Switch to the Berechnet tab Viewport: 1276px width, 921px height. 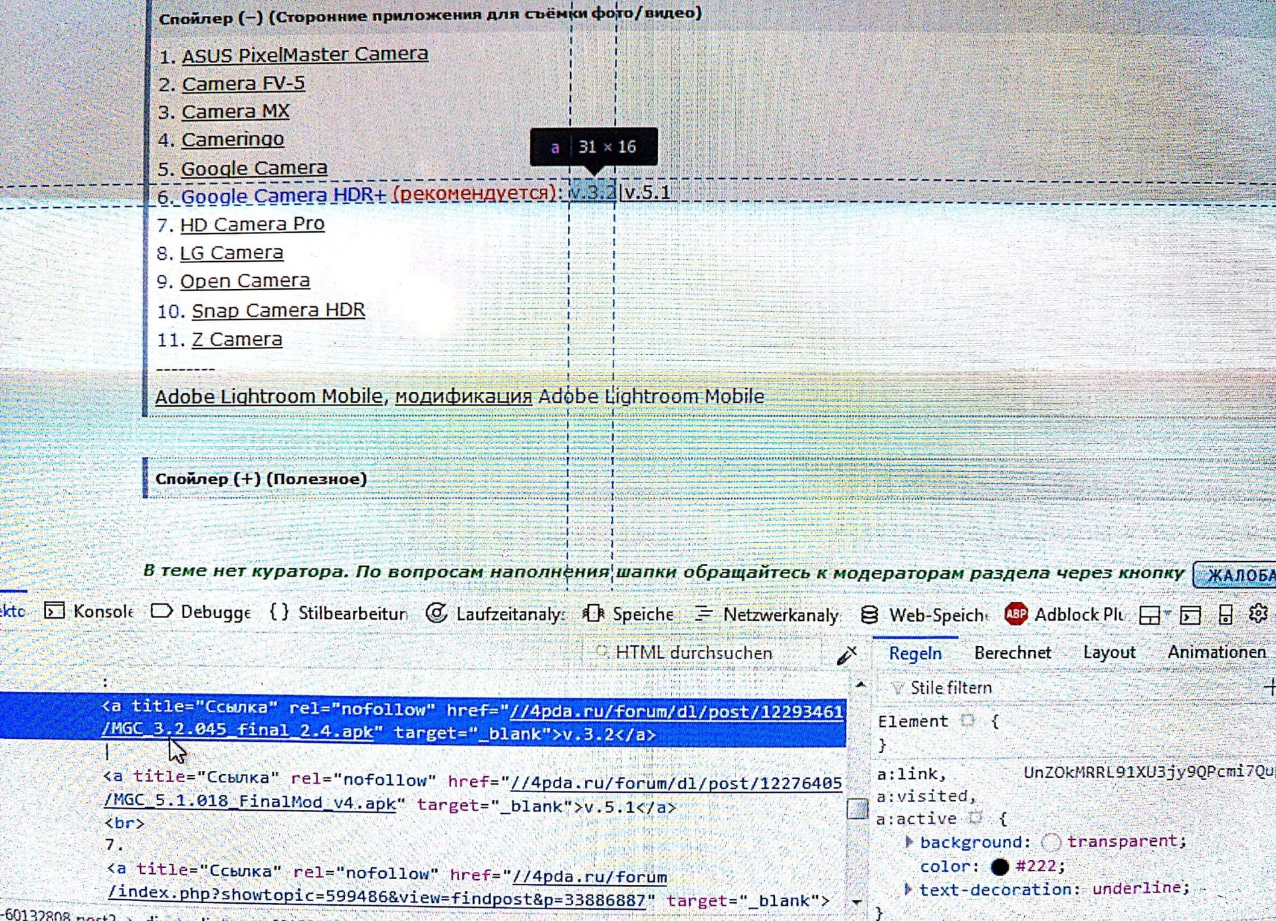tap(1012, 653)
